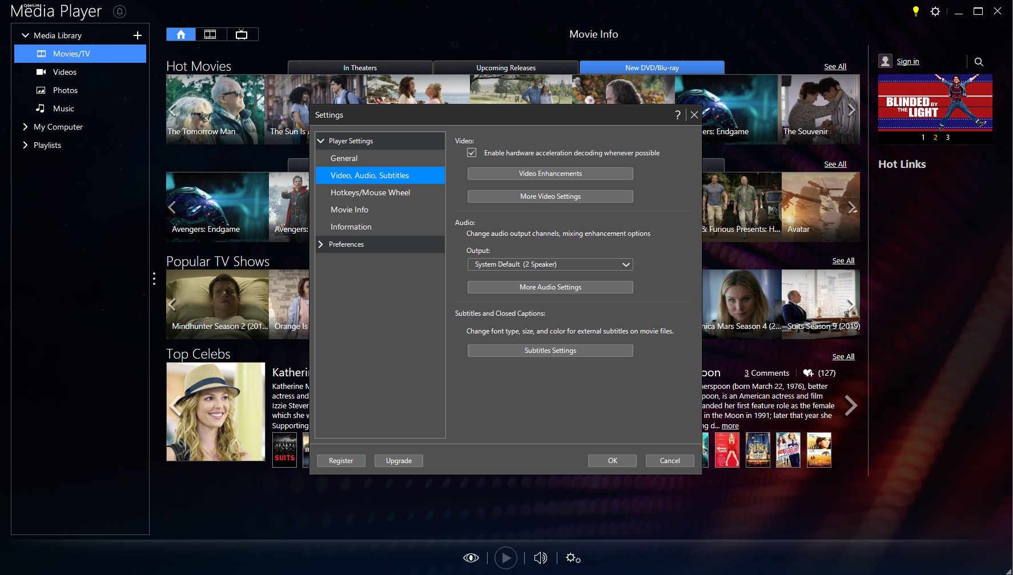Image resolution: width=1013 pixels, height=575 pixels.
Task: Open Avatar movie thumbnail
Action: pyautogui.click(x=821, y=207)
